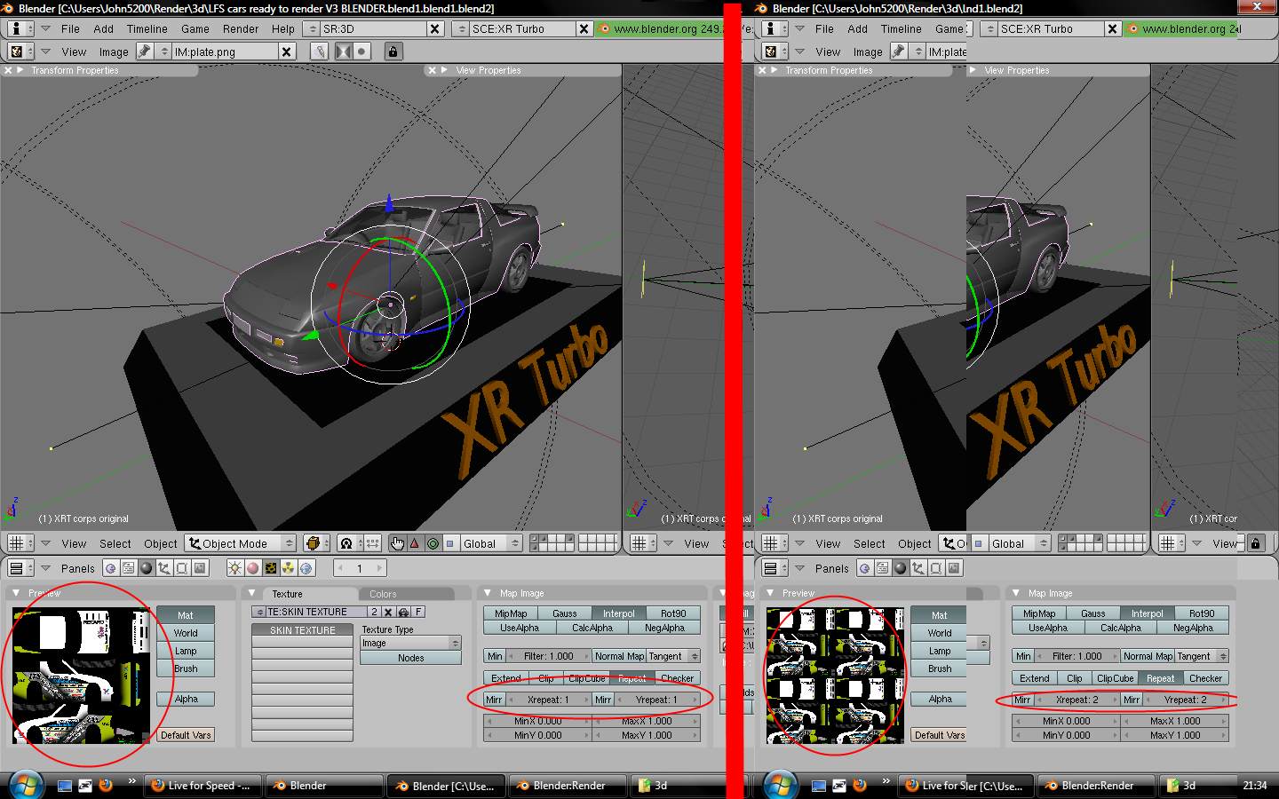The width and height of the screenshot is (1279, 799).
Task: Click Default Vars button in left window
Action: coord(186,735)
